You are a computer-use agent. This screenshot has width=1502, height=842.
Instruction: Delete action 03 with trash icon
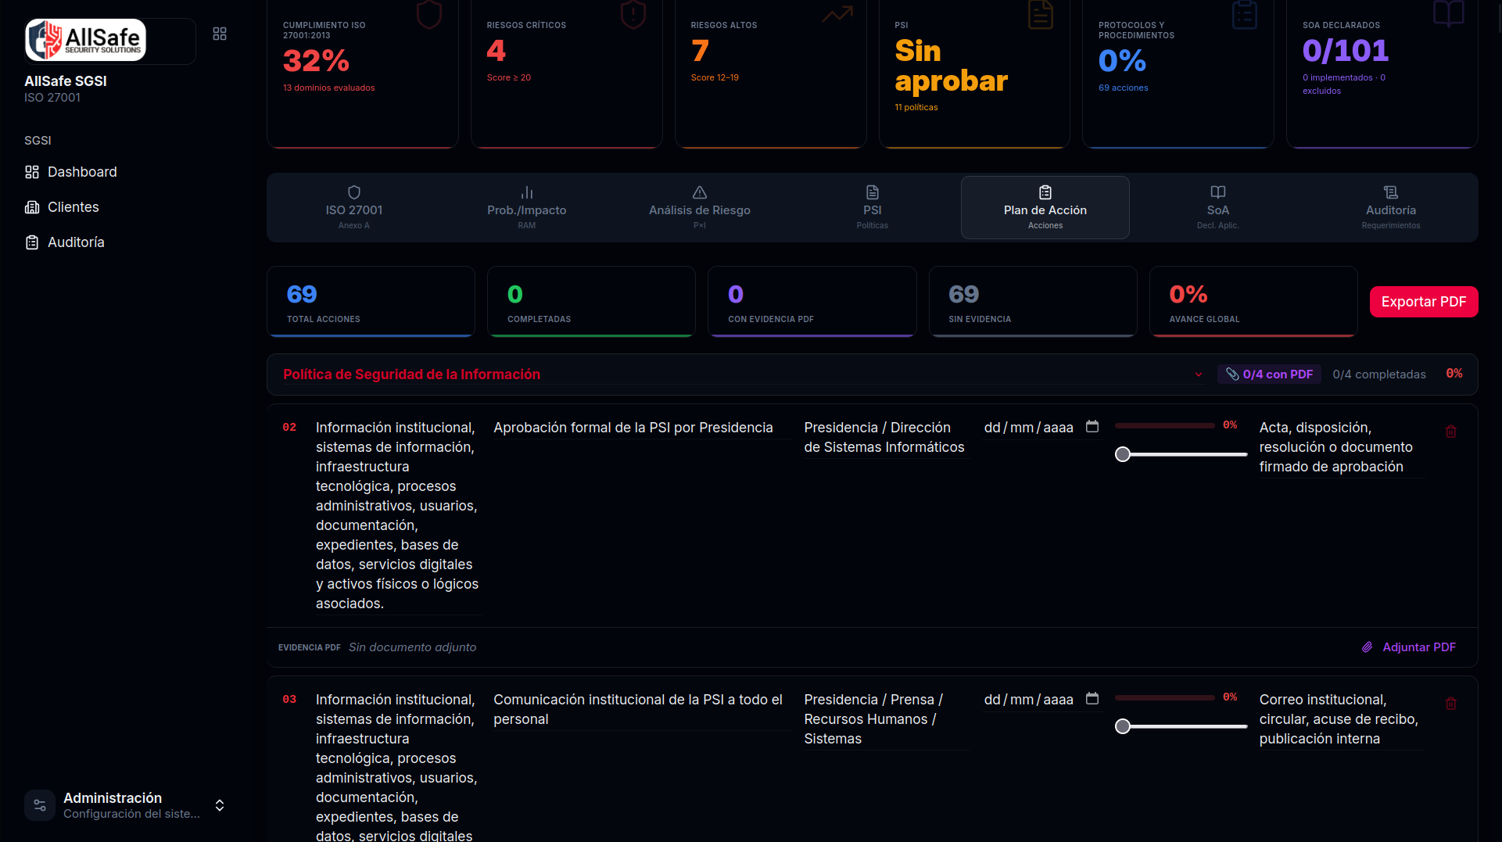[x=1451, y=704]
